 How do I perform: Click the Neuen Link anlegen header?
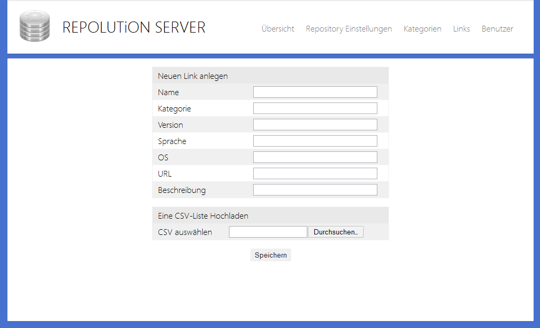(x=193, y=76)
